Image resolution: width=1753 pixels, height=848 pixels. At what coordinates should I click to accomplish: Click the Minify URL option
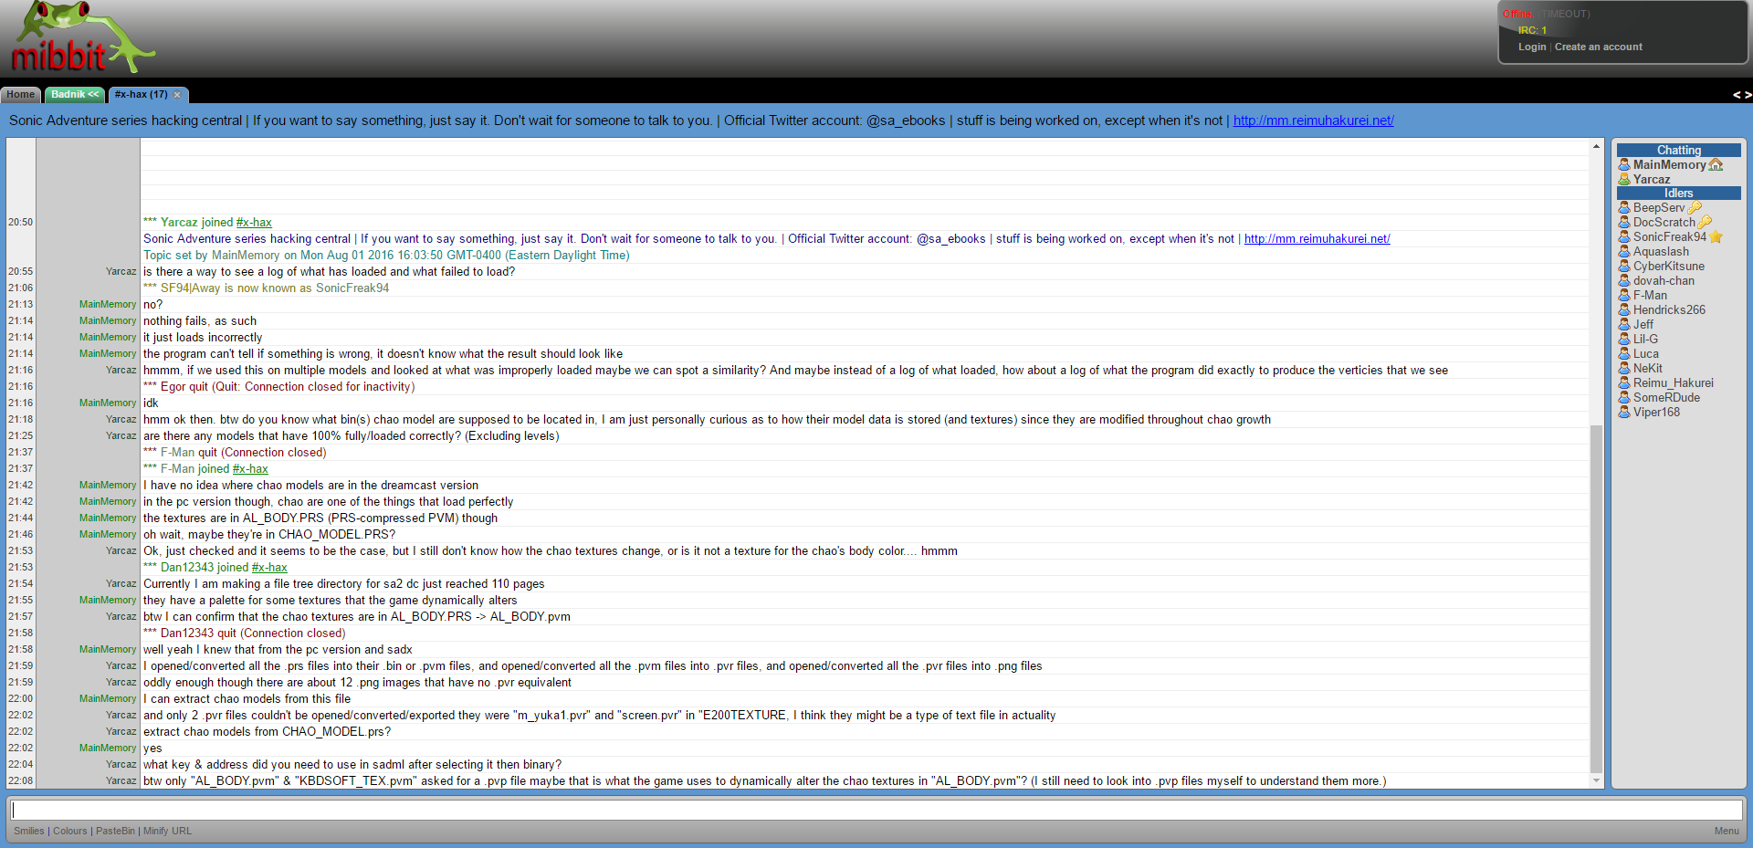167,832
